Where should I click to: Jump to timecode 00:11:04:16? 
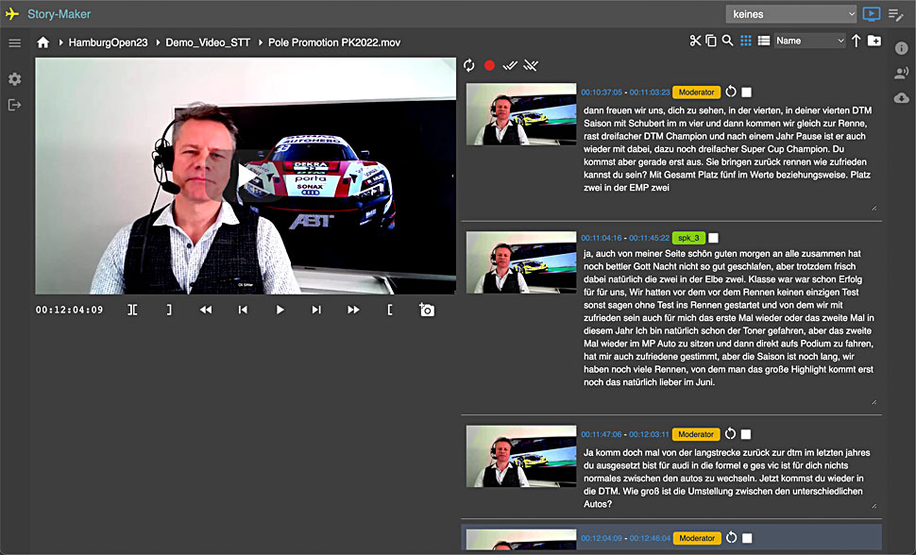tap(602, 238)
